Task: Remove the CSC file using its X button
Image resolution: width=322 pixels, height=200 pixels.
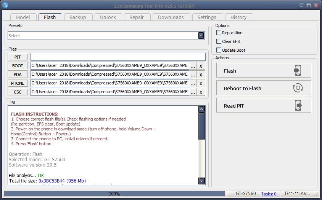Action: coord(201,92)
